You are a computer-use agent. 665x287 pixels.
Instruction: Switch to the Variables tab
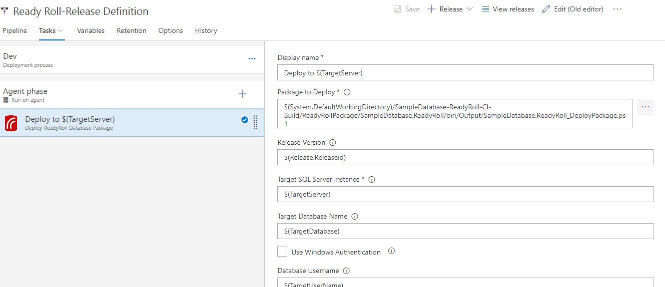(x=91, y=31)
